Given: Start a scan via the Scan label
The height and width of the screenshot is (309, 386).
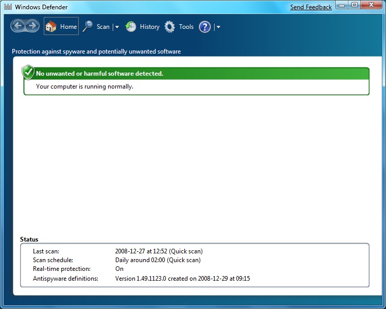Looking at the screenshot, I should (x=103, y=27).
